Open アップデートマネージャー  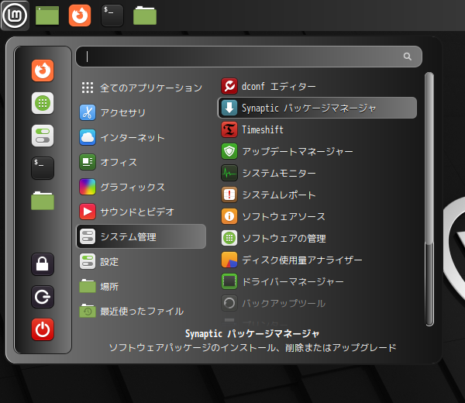pos(317,151)
